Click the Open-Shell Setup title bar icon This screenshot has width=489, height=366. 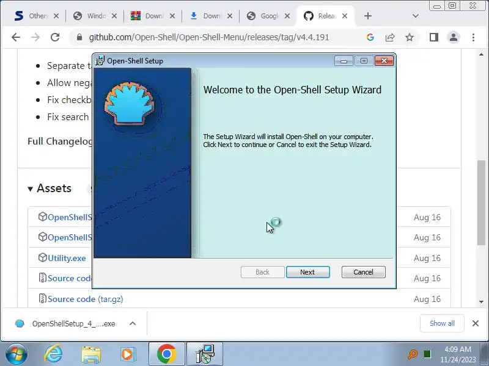(100, 60)
